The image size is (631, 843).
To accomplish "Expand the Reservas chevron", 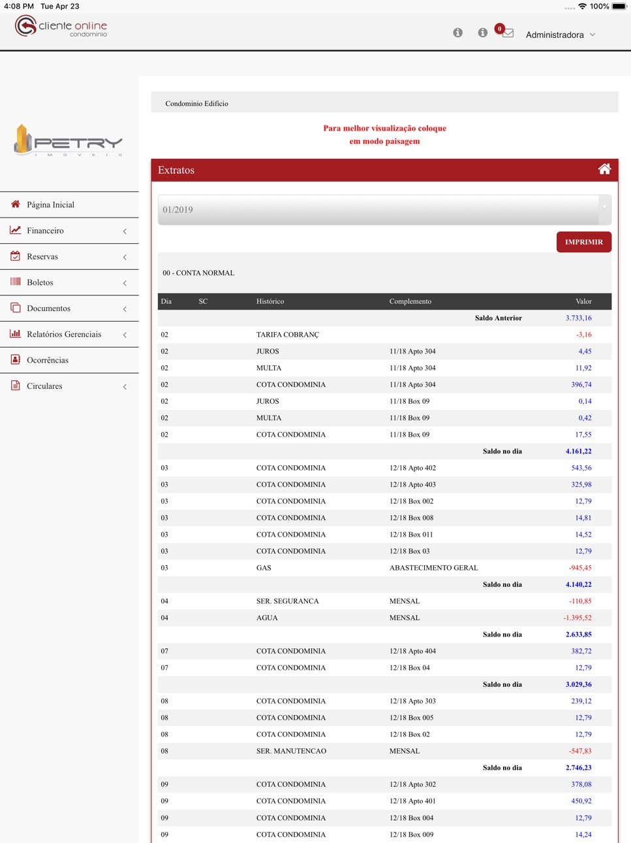I will tap(125, 257).
